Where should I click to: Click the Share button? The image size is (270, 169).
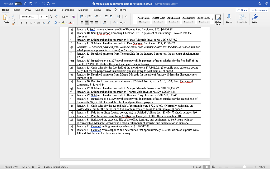pos(242,10)
